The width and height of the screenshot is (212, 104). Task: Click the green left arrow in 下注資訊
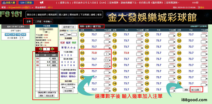(40, 49)
